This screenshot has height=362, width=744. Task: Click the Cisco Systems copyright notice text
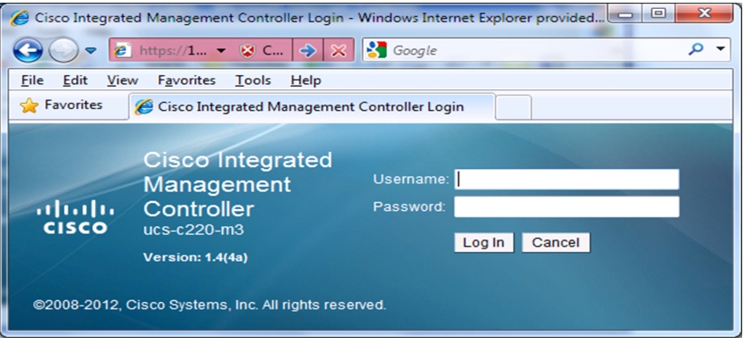pyautogui.click(x=210, y=305)
